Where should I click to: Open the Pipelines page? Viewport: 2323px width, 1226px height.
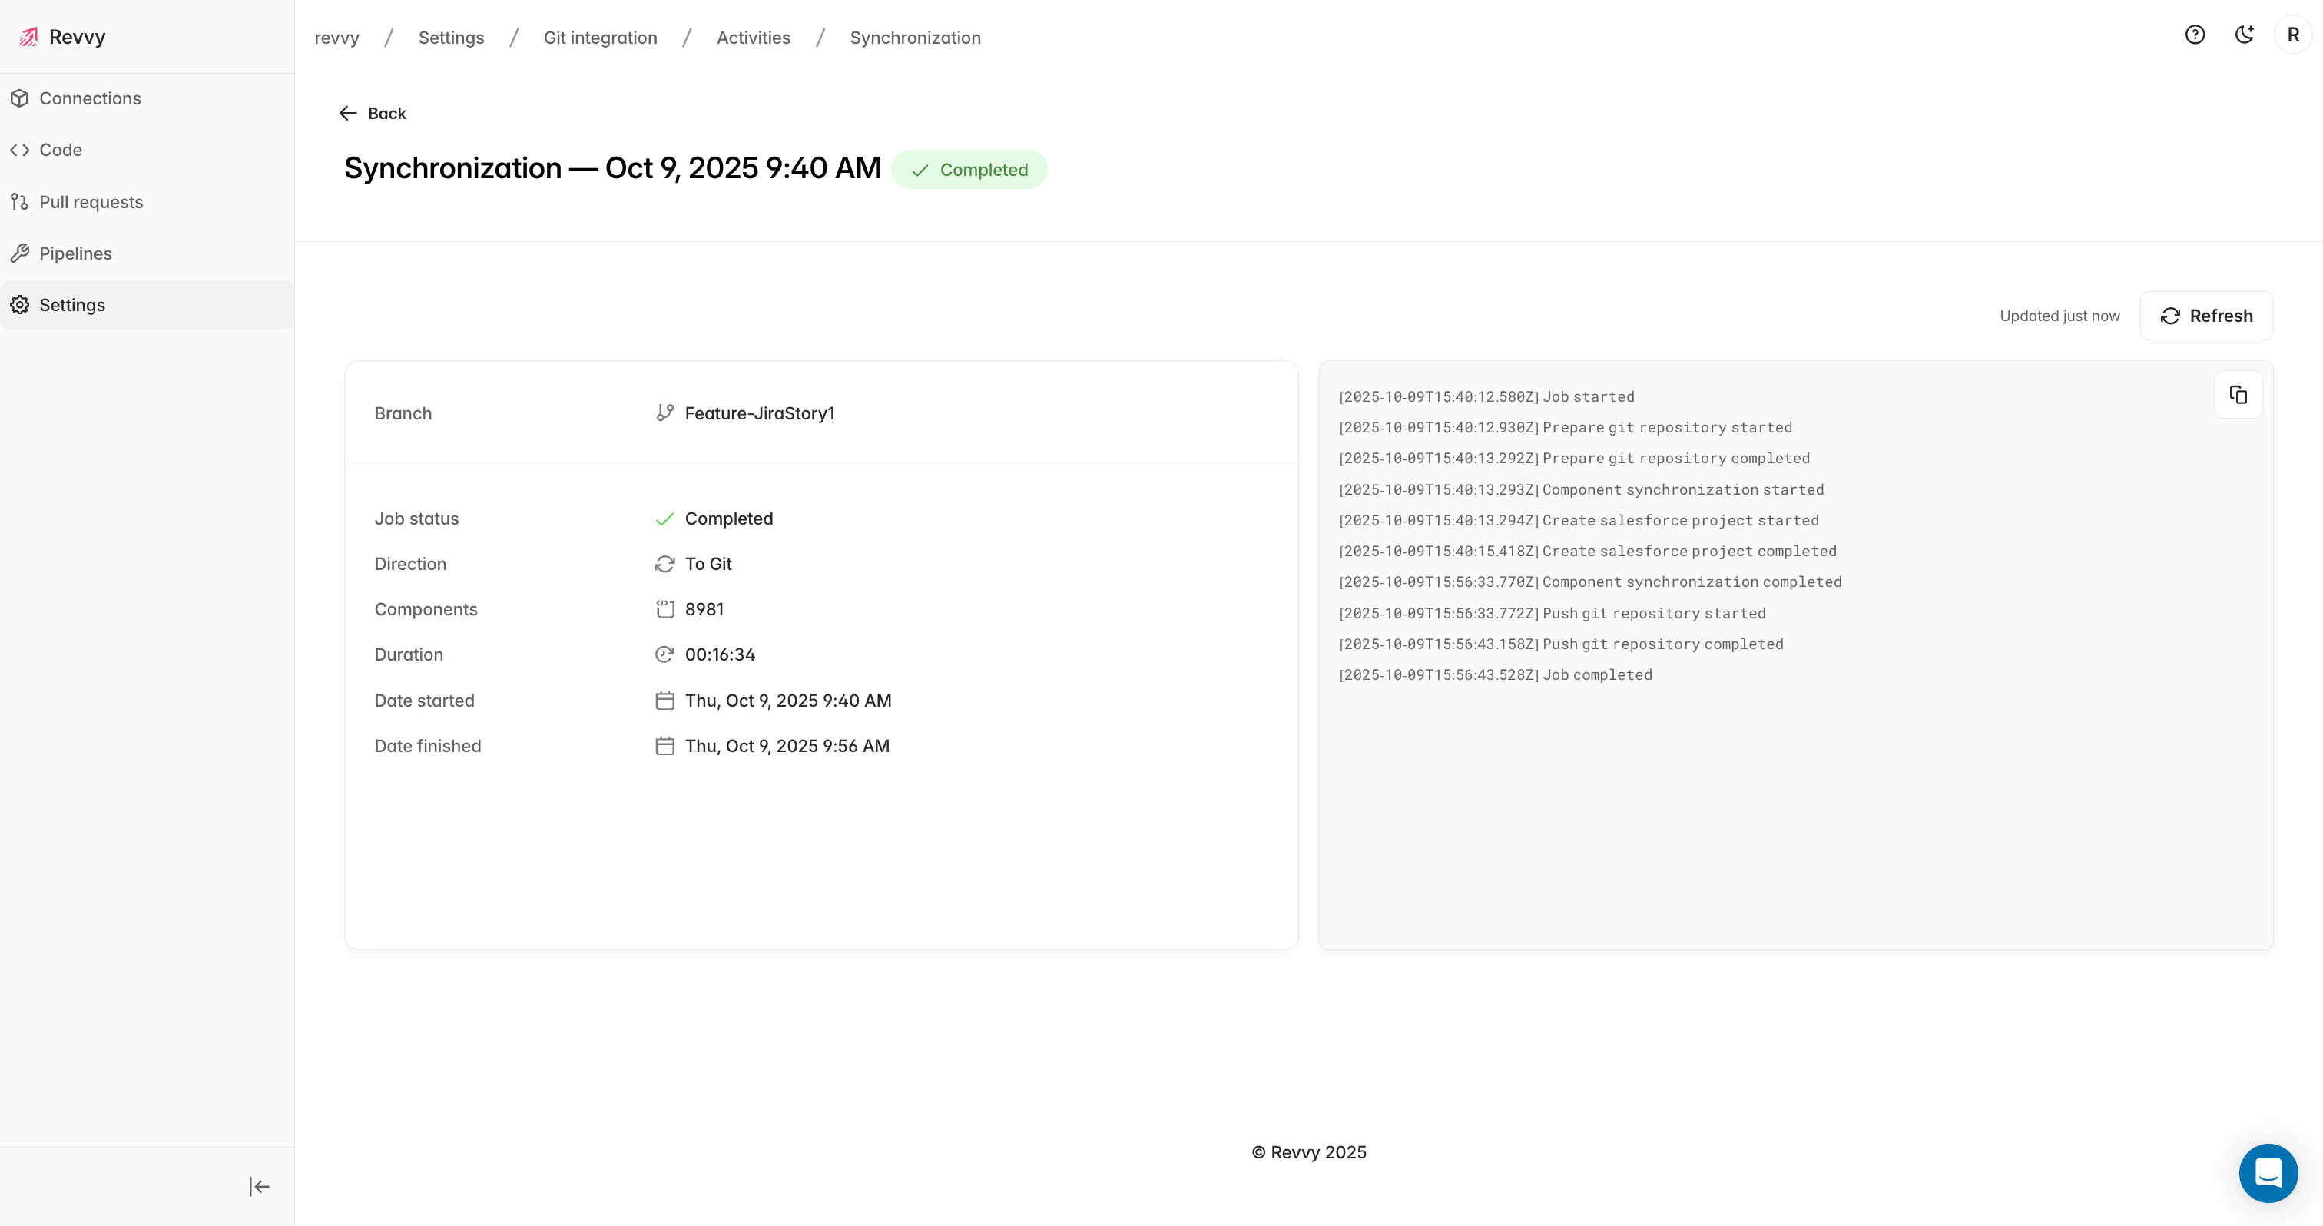(75, 253)
